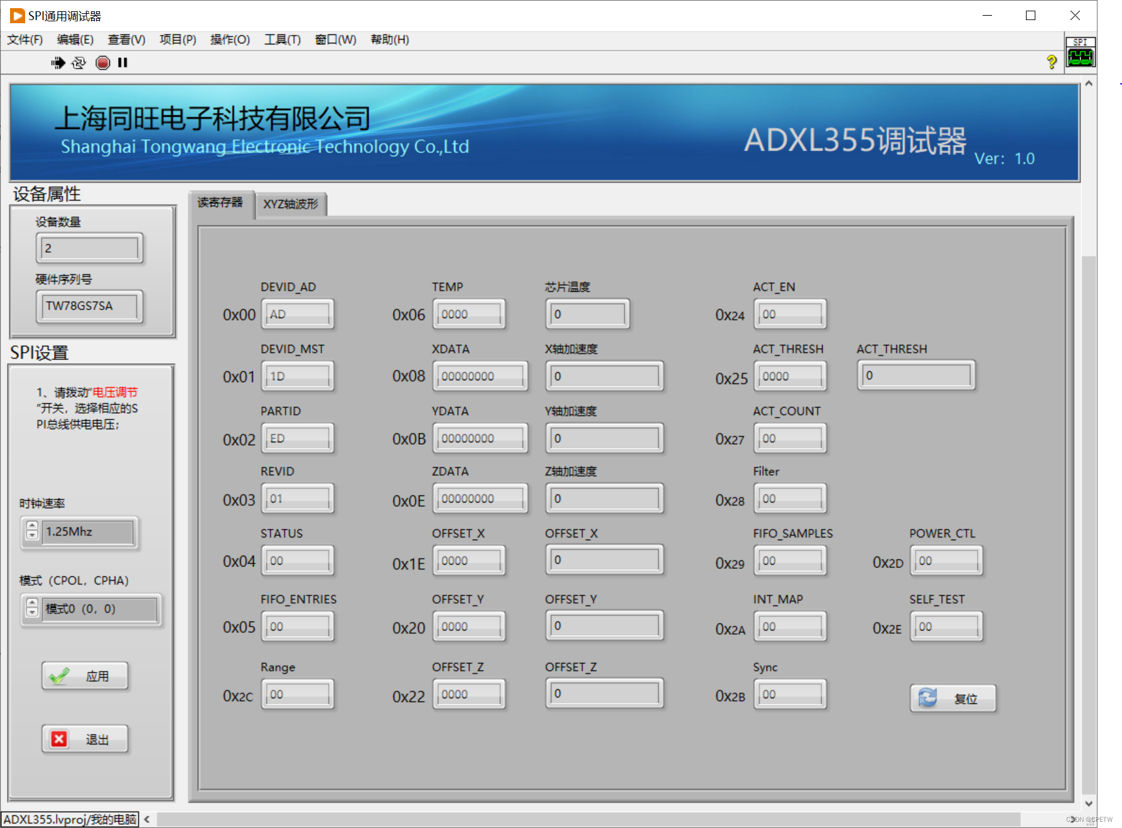Click the TW78GS7SA serial number field
This screenshot has height=828, width=1122.
pos(89,306)
